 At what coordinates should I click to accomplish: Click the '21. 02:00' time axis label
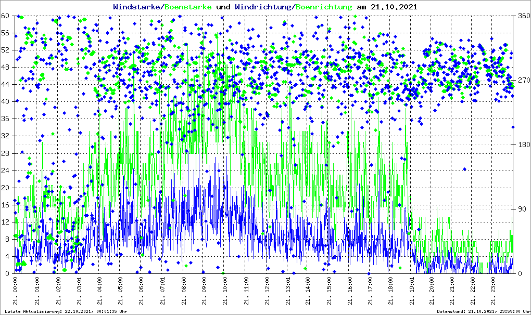[x=58, y=291]
